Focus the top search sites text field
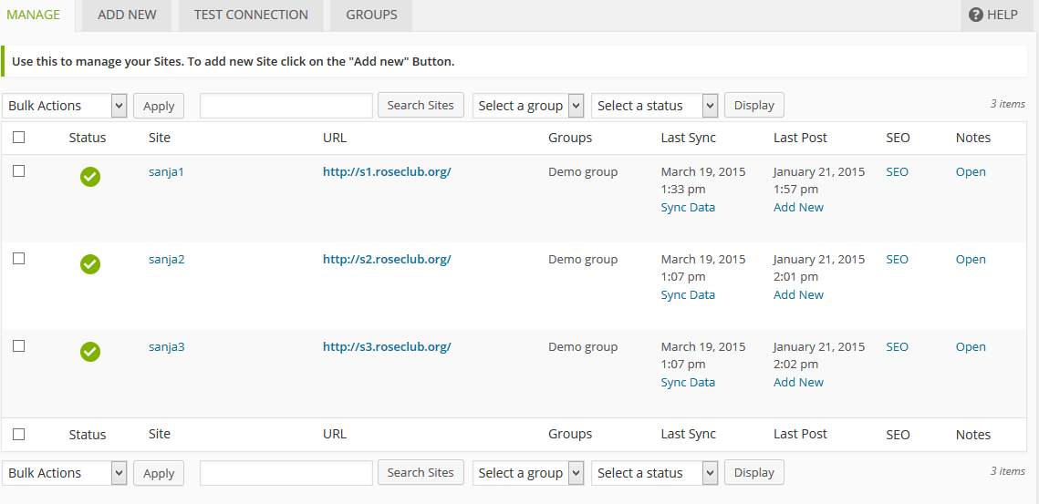1039x504 pixels. tap(286, 106)
